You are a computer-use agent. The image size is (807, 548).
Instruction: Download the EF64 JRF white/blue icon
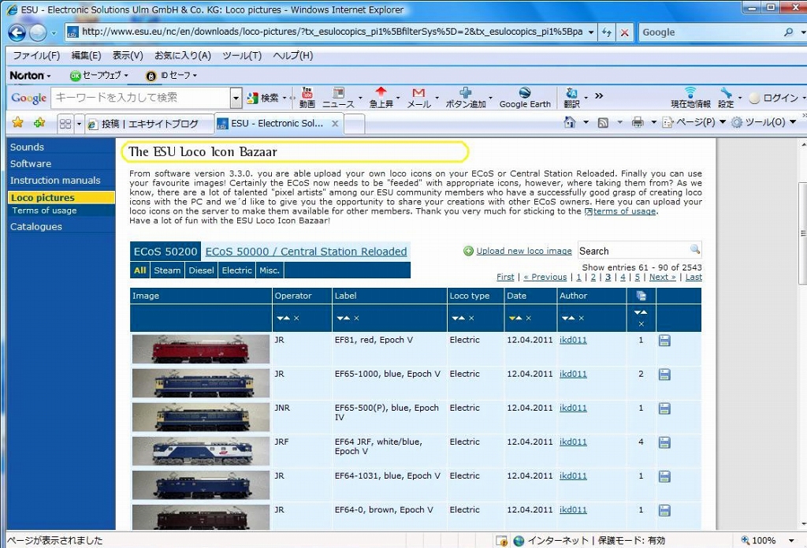[664, 442]
